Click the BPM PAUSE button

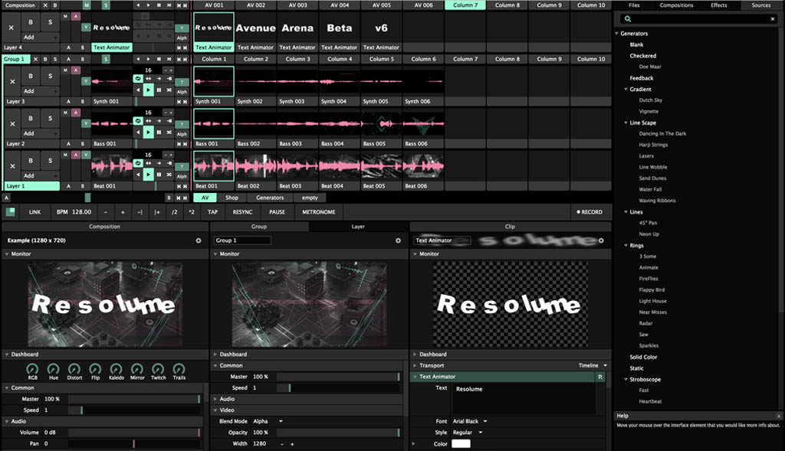pyautogui.click(x=277, y=212)
